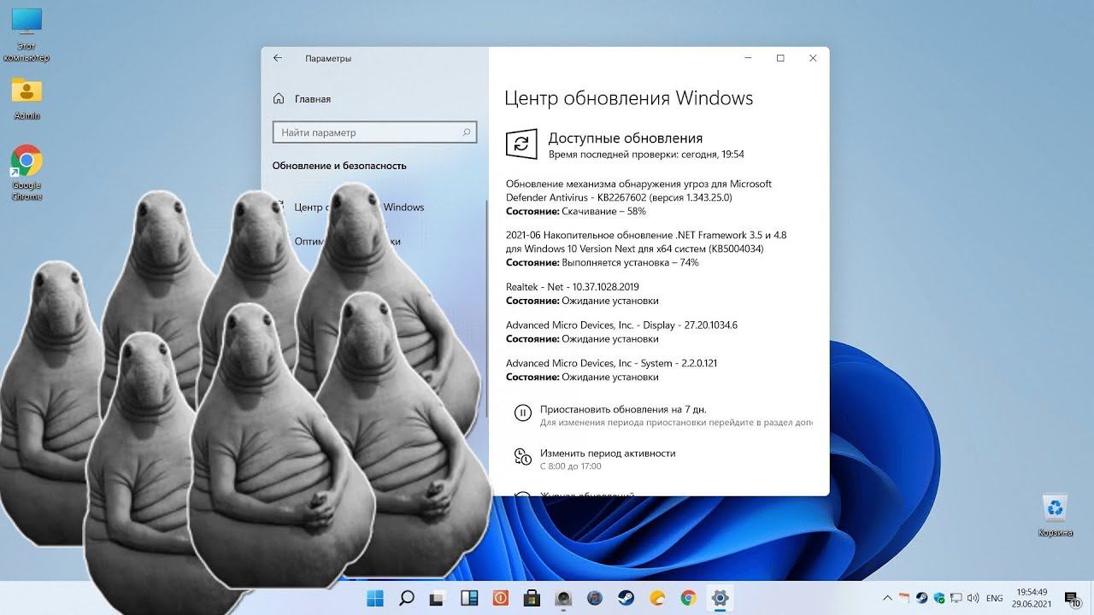The width and height of the screenshot is (1094, 615).
Task: Select the Admin folder on the desktop
Action: point(26,98)
